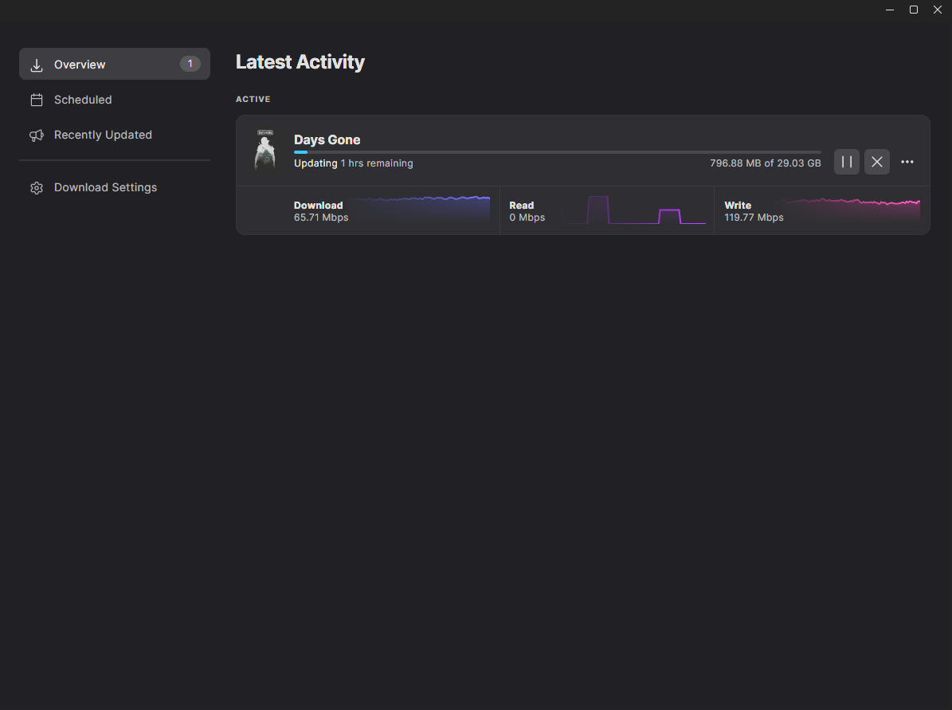Open Download Settings
Screen dimensions: 952x710
(115, 188)
